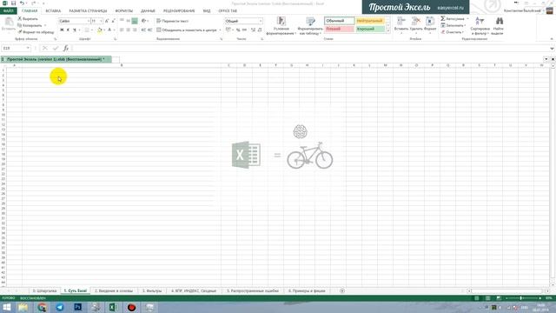The image size is (556, 313).
Task: Open cell Format (Формат) menu
Action: [x=430, y=25]
